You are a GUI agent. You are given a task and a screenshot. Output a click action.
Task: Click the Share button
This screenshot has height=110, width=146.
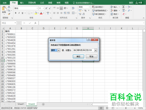(x=139, y=3)
